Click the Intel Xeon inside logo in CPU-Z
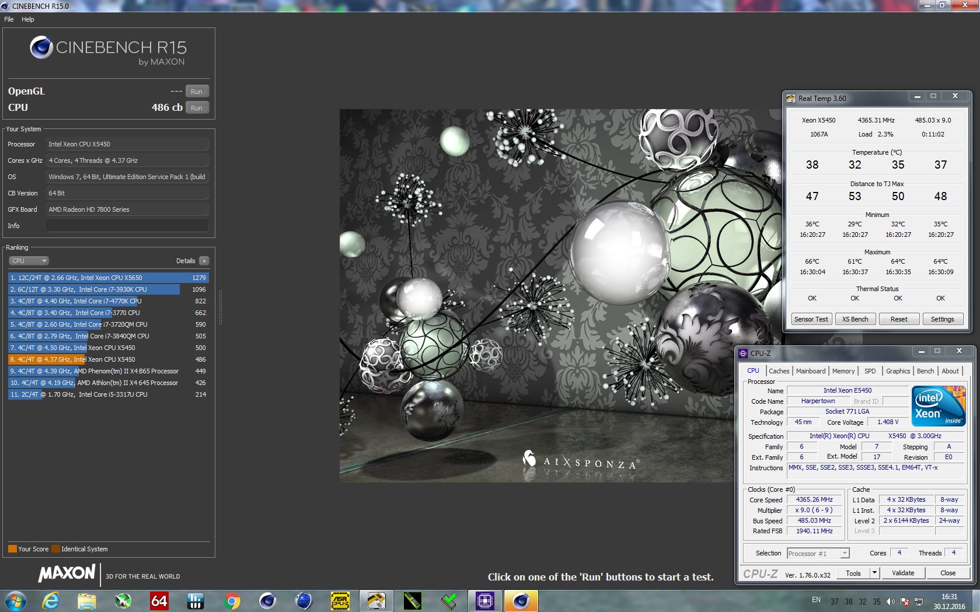 [x=939, y=406]
